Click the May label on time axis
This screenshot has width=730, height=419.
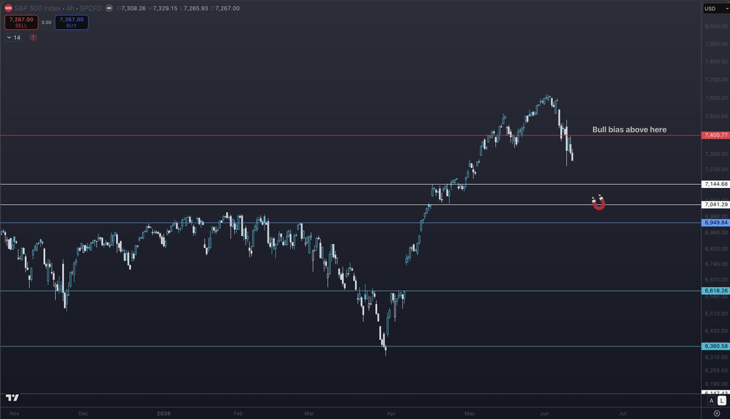468,413
